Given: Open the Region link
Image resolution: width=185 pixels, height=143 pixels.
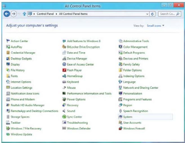Looking at the screenshot, I should click(128, 105).
